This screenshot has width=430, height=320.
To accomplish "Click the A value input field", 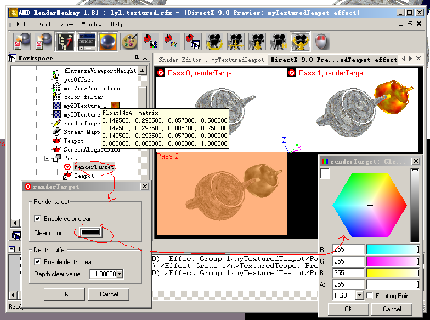I will [349, 284].
